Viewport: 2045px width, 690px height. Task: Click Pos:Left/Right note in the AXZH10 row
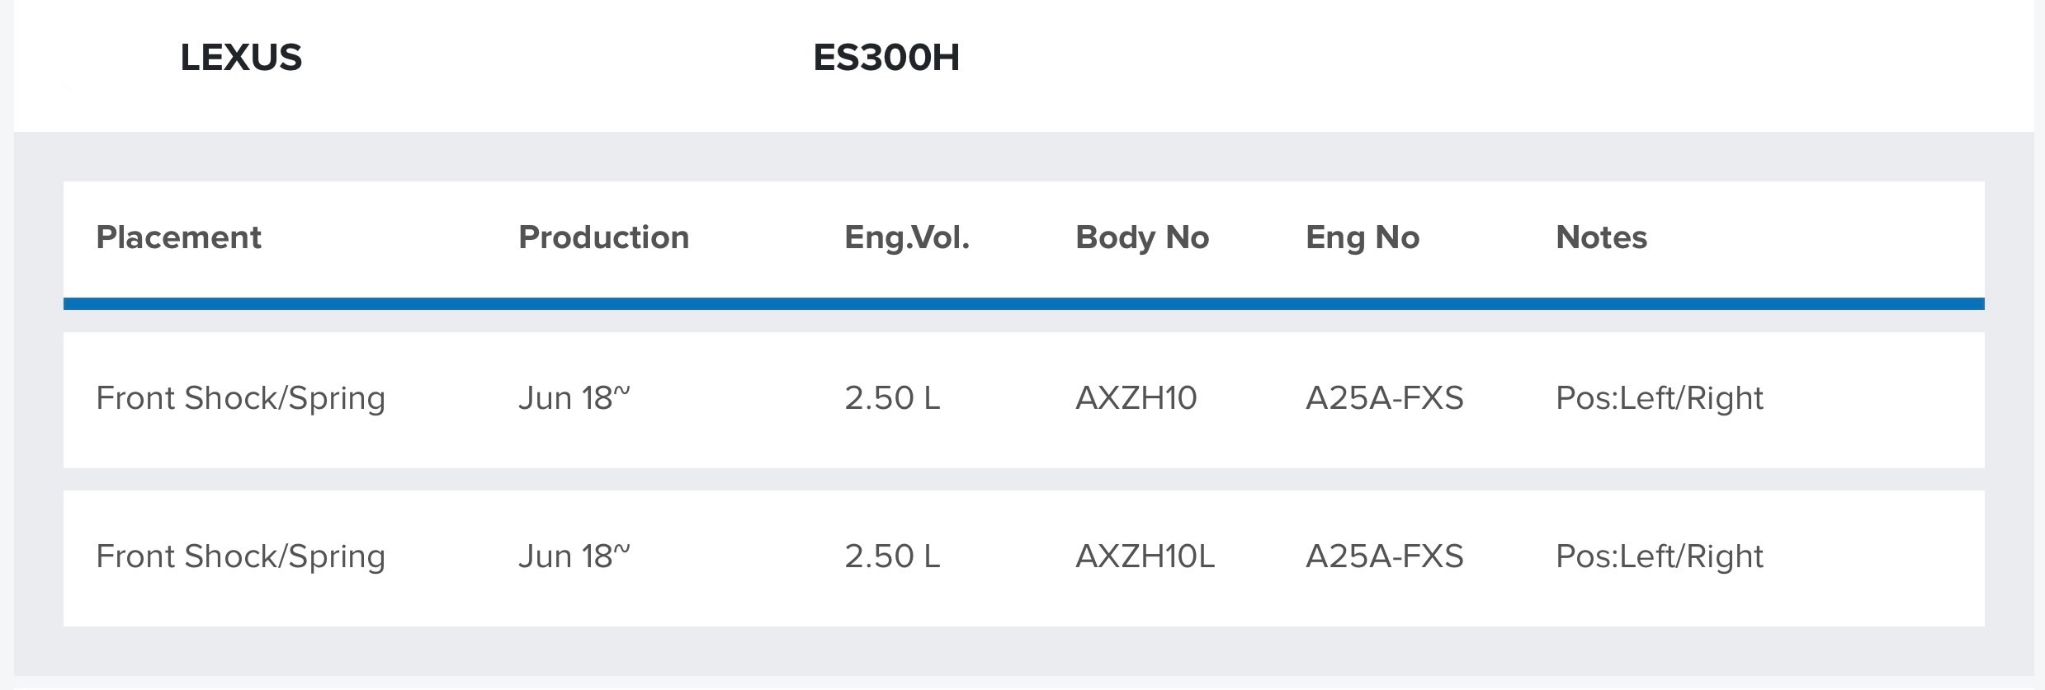[x=1659, y=398]
